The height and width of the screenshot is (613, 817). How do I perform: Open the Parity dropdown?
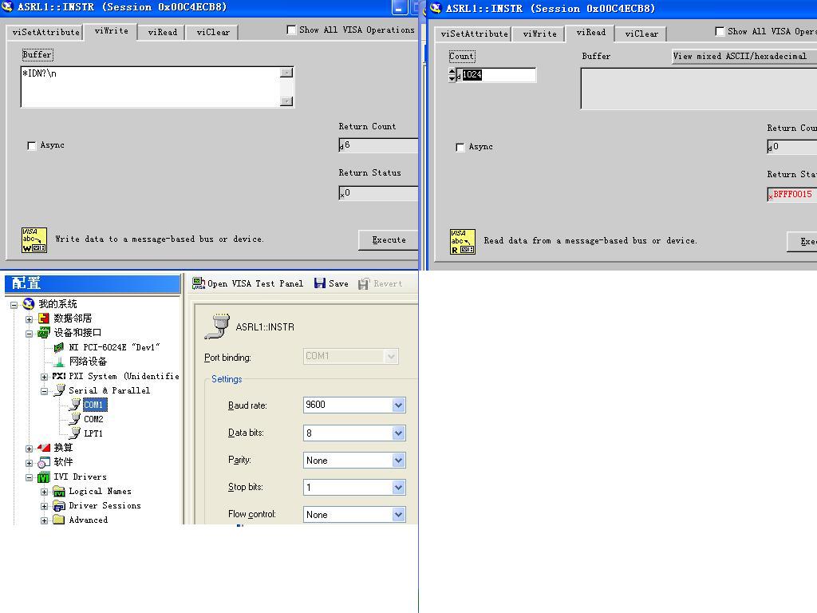pyautogui.click(x=398, y=460)
